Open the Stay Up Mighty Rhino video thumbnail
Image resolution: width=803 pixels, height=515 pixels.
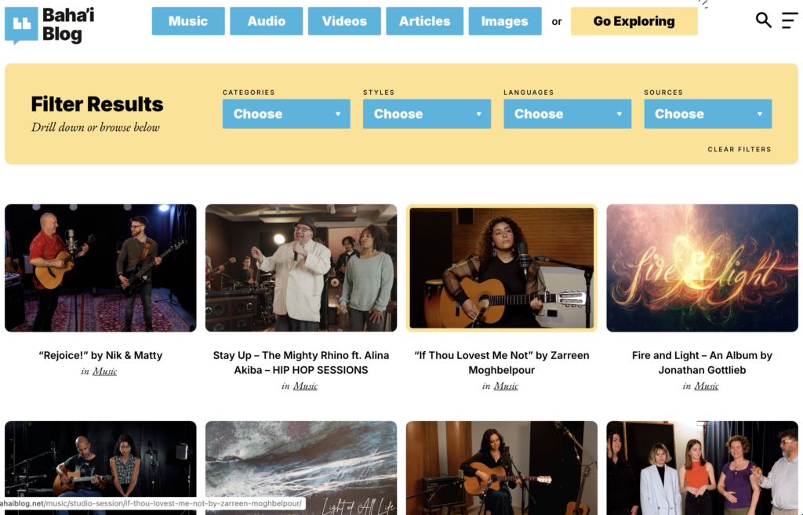pyautogui.click(x=301, y=267)
